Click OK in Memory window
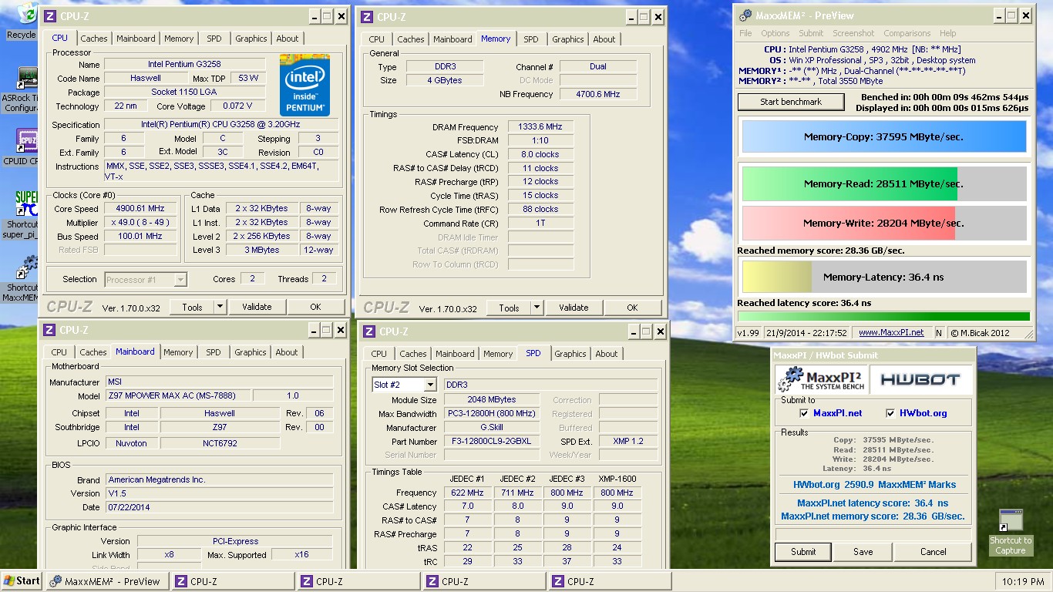The height and width of the screenshot is (592, 1053). (x=632, y=308)
